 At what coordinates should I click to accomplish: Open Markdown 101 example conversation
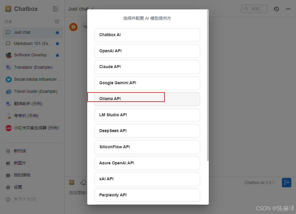pyautogui.click(x=33, y=43)
